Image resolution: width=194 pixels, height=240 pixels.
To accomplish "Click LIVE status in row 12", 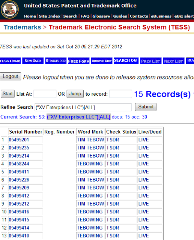I will [144, 228].
